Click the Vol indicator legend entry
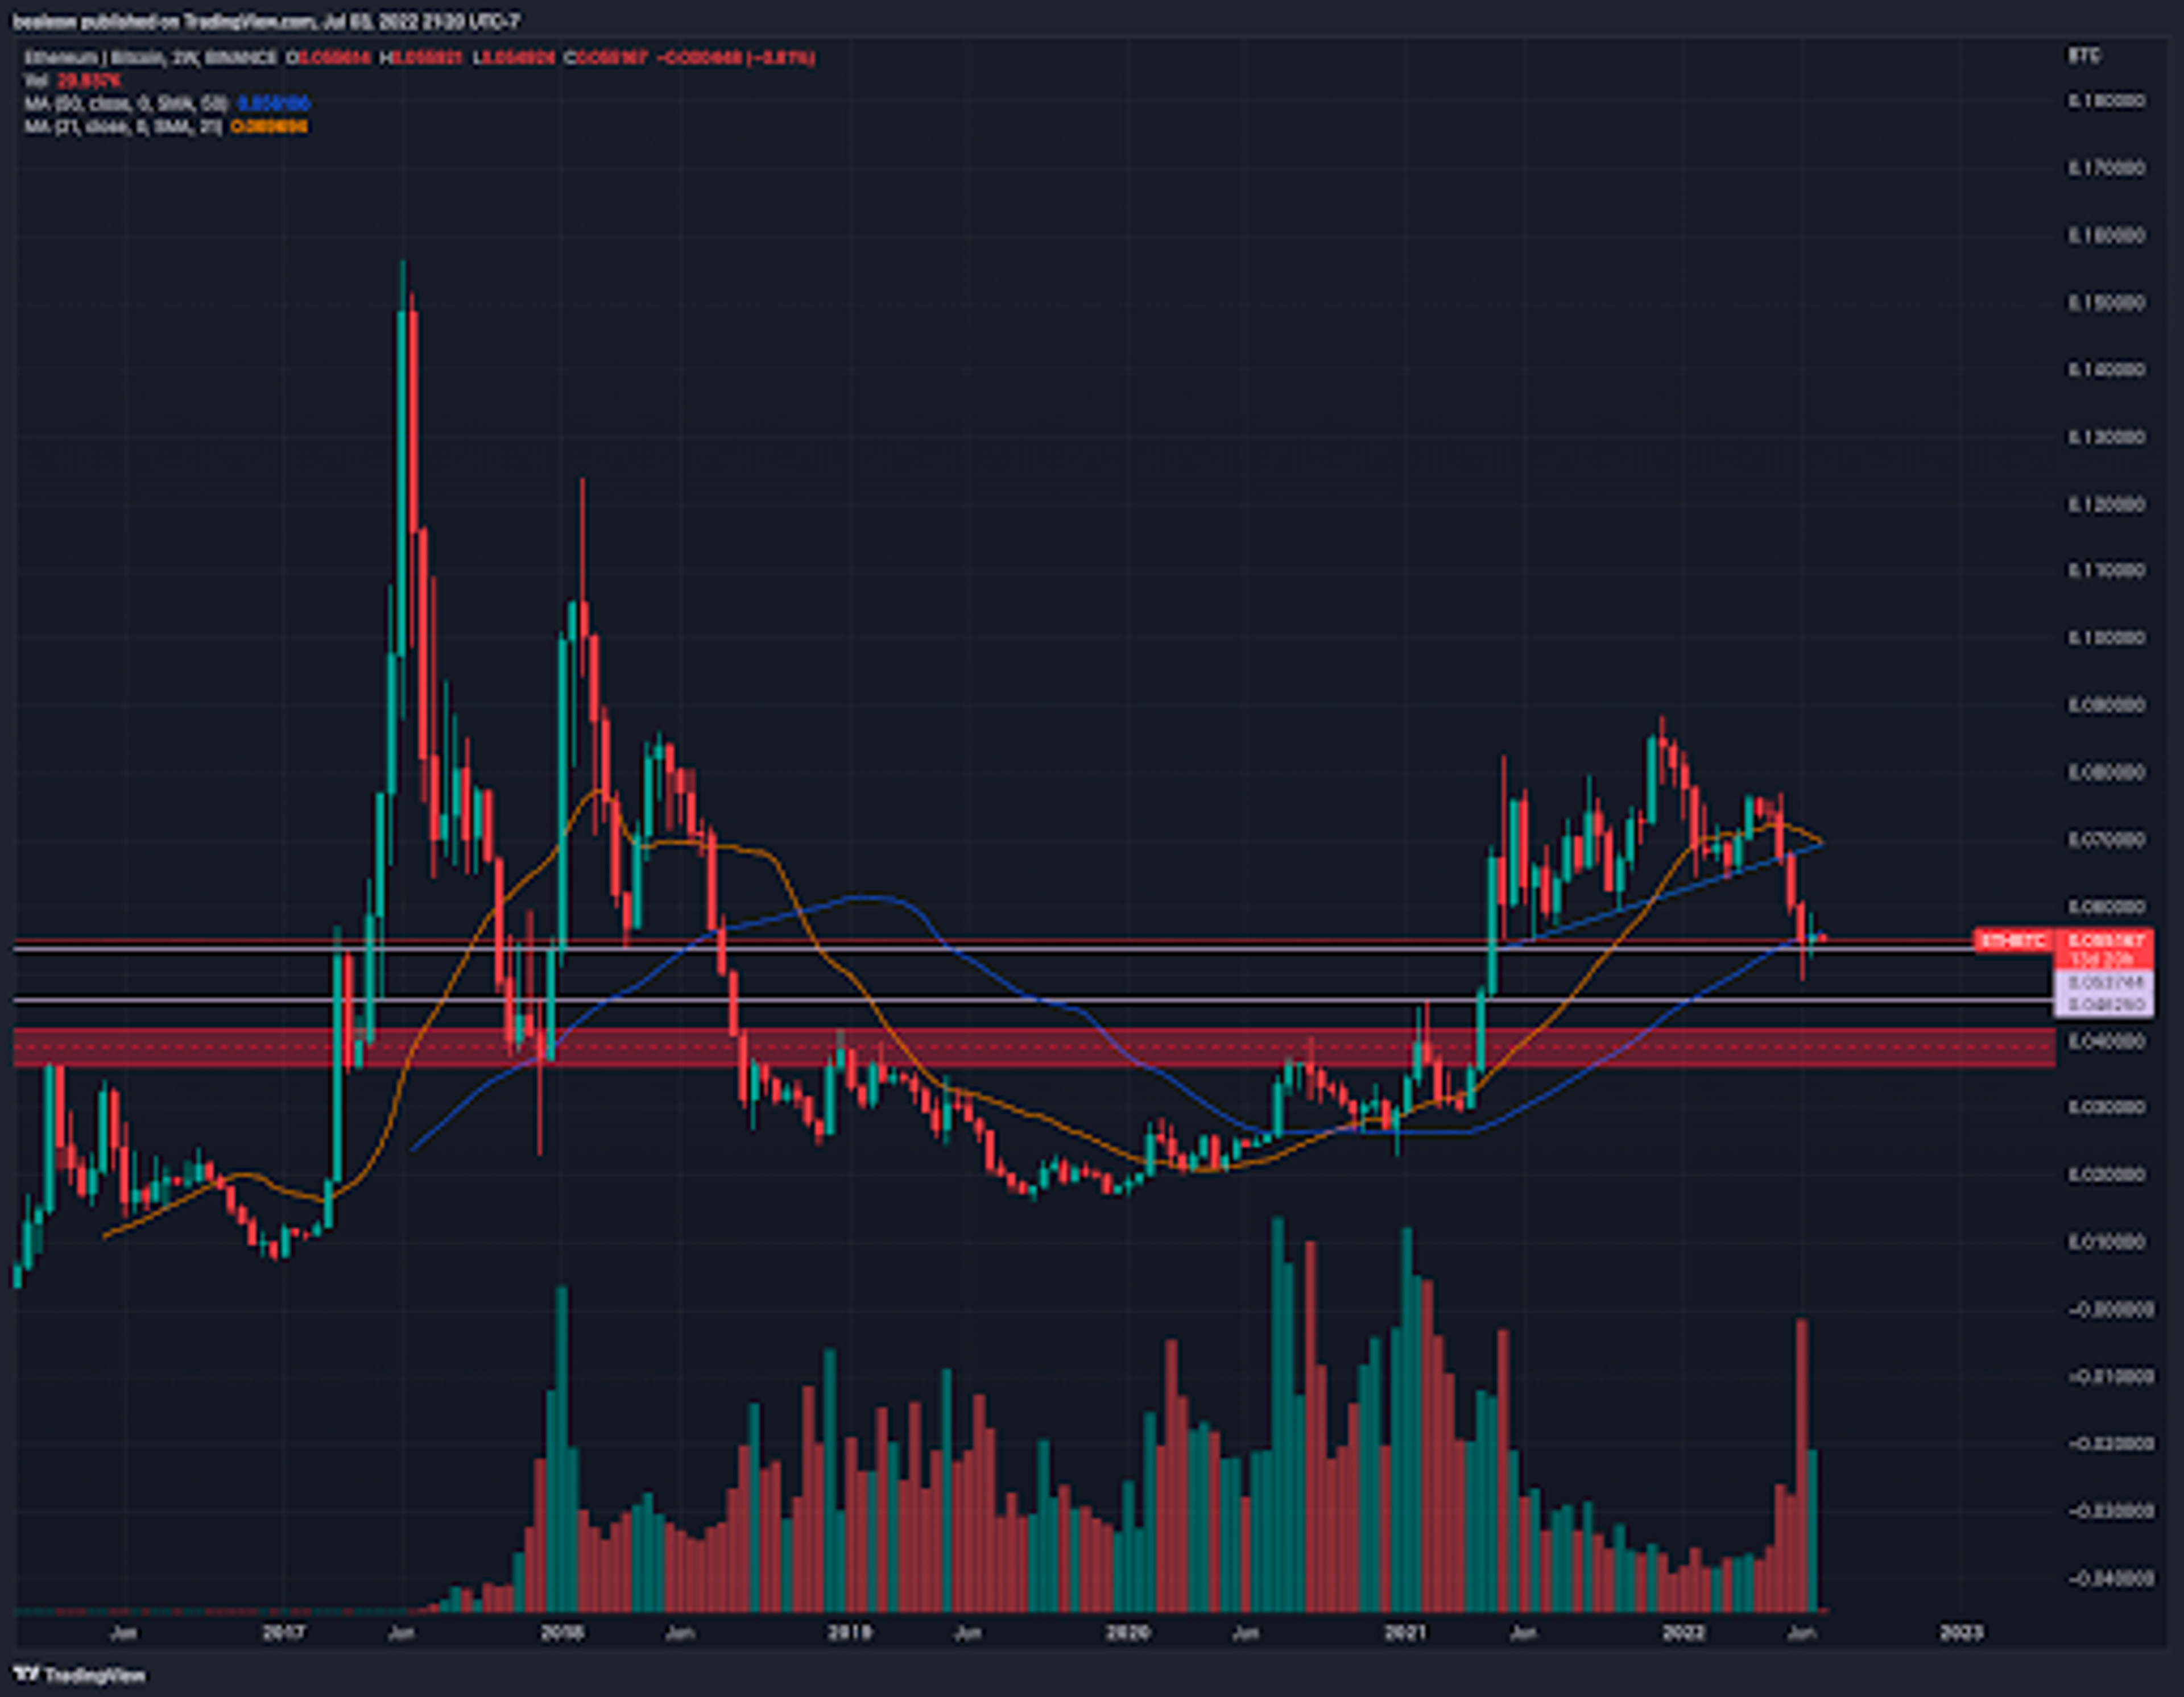 pos(36,80)
